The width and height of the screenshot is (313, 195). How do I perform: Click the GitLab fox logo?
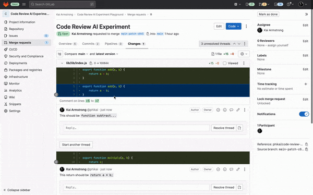[x=6, y=4]
